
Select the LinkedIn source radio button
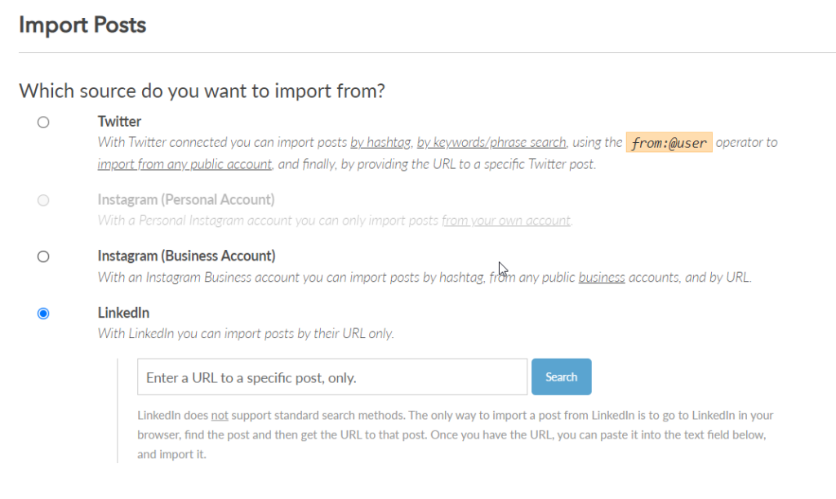pyautogui.click(x=43, y=313)
